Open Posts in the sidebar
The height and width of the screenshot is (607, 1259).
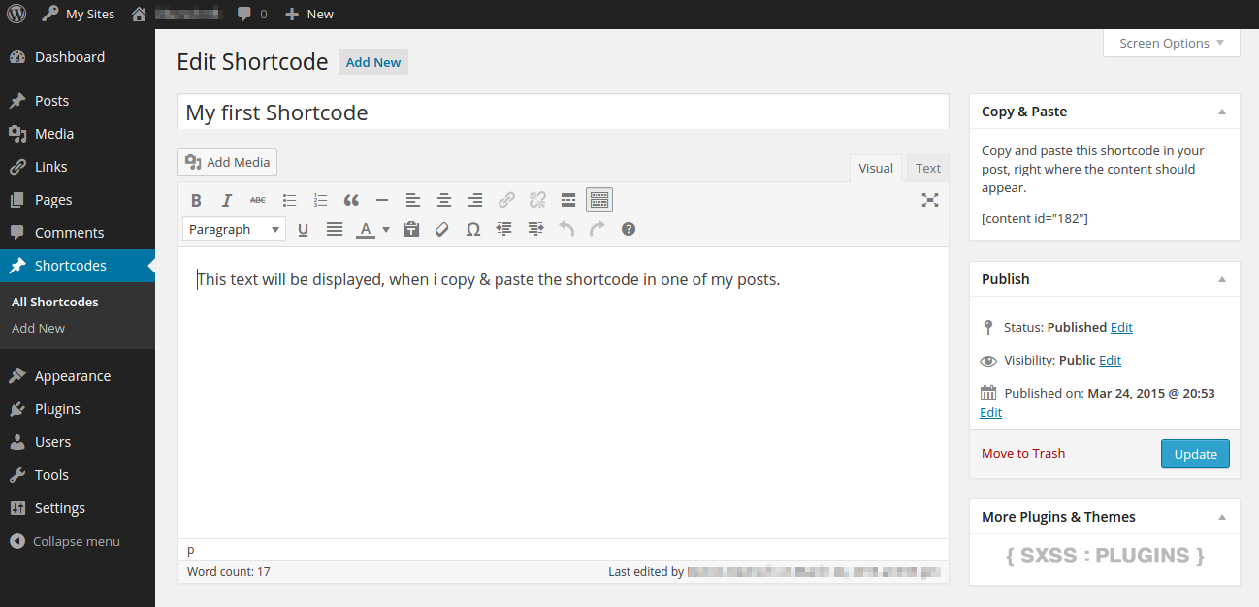click(78, 101)
